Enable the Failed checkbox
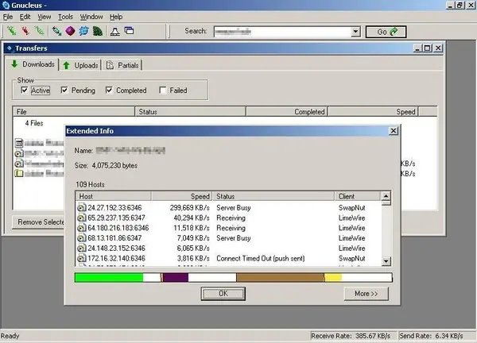Screen dimensions: 477x343 pos(163,91)
